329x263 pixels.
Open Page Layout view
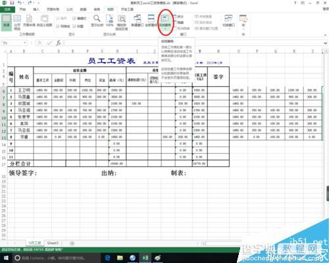[29, 21]
